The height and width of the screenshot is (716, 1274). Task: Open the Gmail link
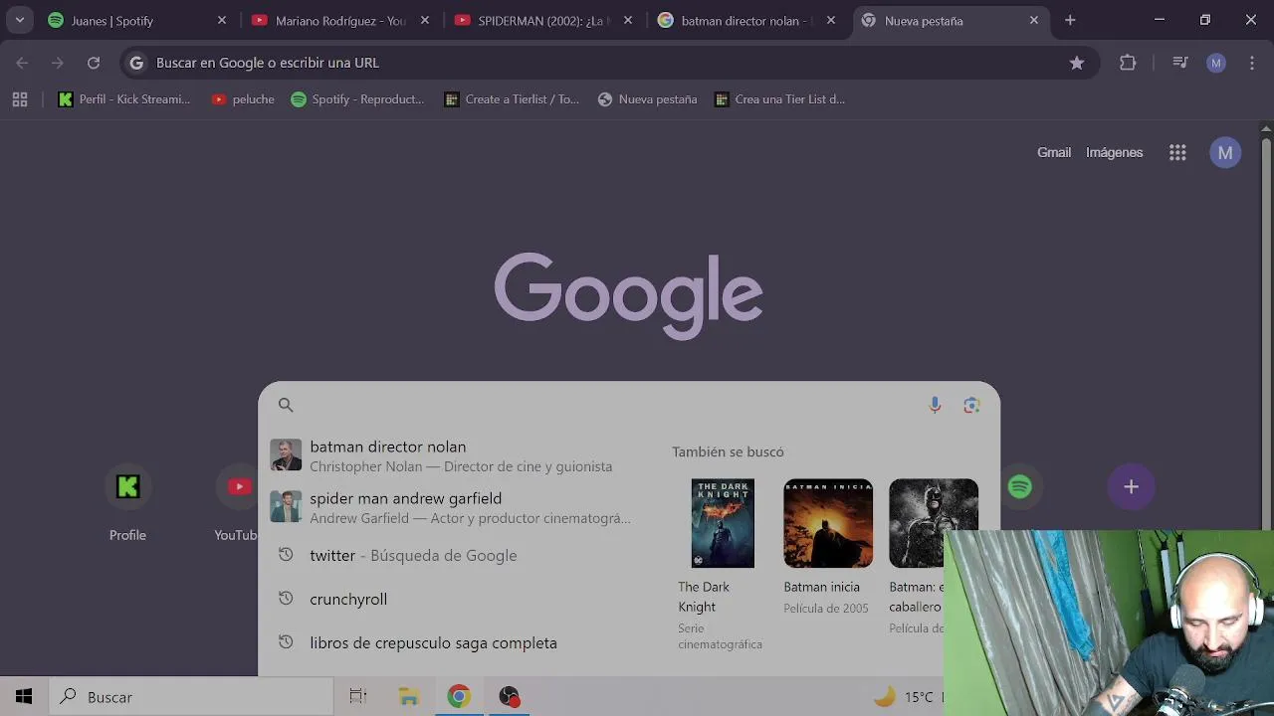1054,152
